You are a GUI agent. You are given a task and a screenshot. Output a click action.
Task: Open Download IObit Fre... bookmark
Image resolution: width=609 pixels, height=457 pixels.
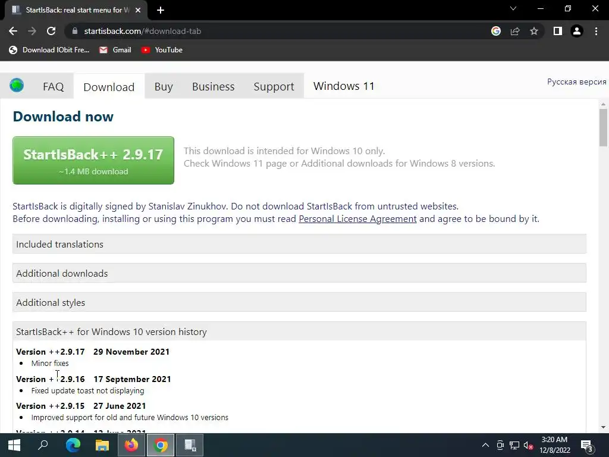[49, 50]
